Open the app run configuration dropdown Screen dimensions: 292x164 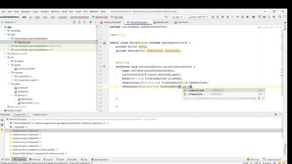177,17
